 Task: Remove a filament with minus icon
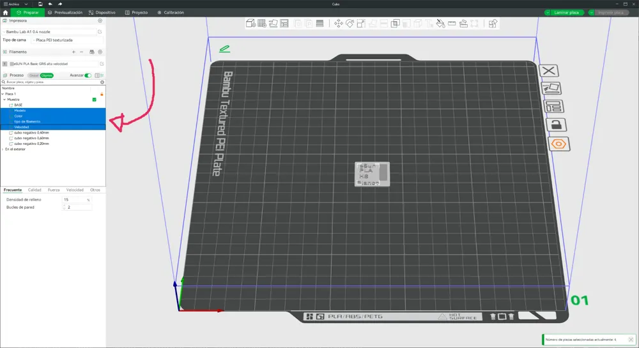tap(82, 52)
